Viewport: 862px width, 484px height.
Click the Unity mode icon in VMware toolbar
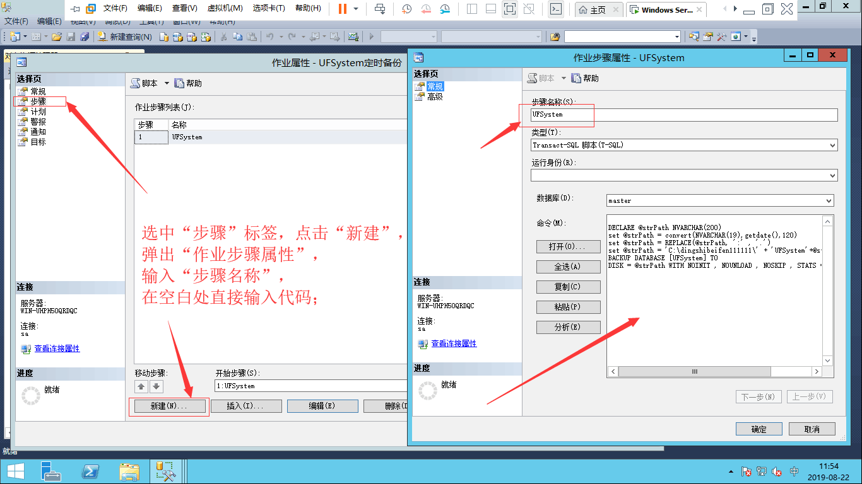pos(529,9)
